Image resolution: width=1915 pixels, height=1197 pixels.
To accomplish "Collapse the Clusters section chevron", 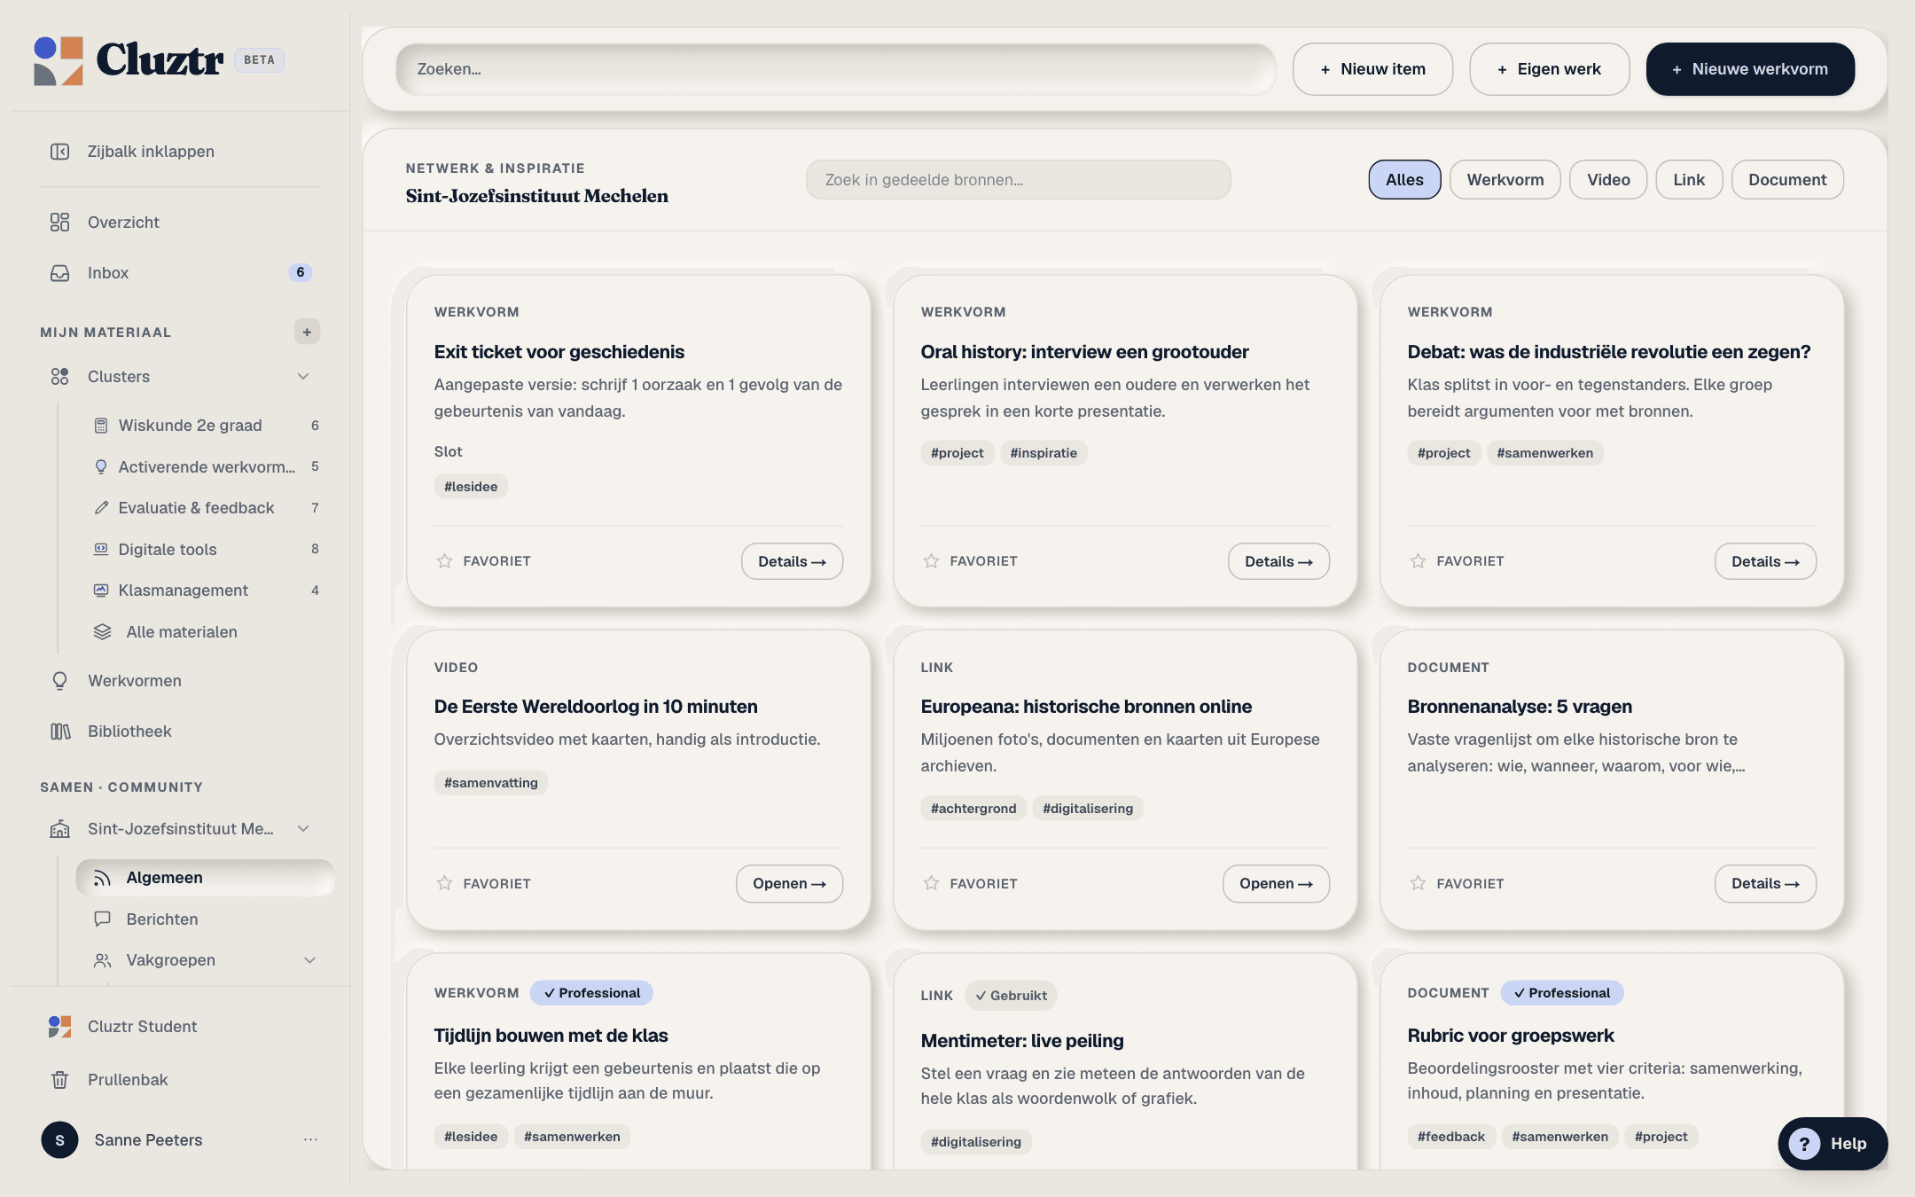I will [x=303, y=377].
